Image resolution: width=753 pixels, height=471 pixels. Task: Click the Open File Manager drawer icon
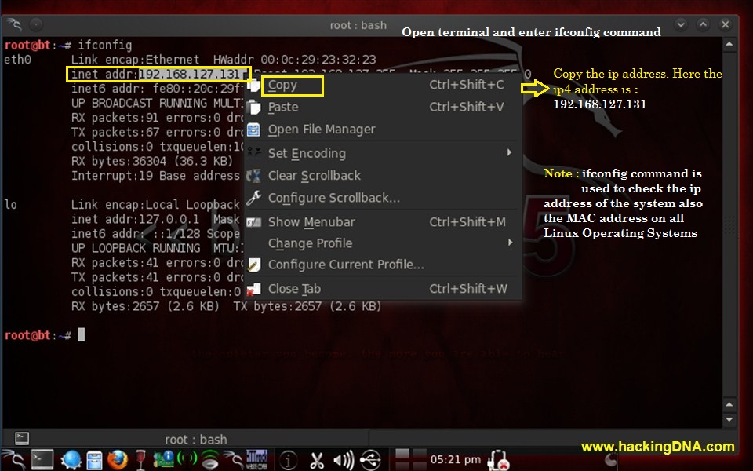pos(253,130)
